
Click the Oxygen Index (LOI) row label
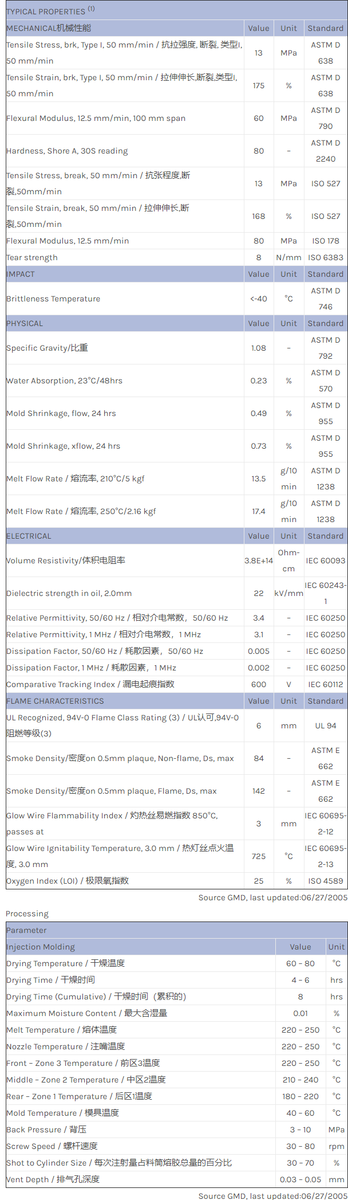[68, 881]
